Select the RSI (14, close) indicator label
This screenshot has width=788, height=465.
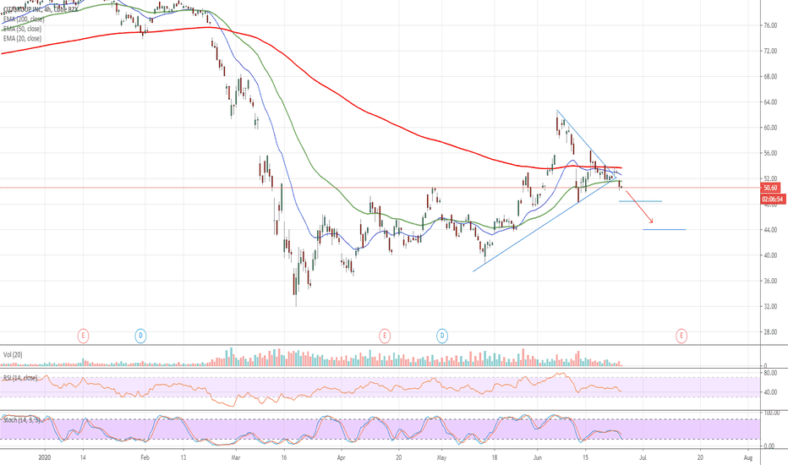20,378
